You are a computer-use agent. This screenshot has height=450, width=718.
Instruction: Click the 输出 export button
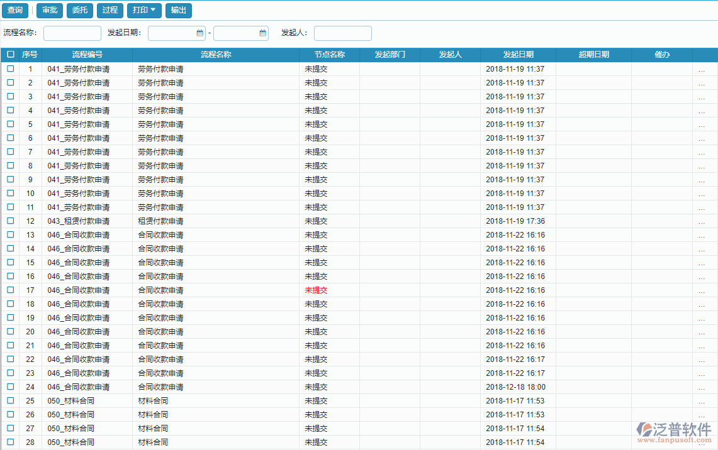pyautogui.click(x=179, y=11)
